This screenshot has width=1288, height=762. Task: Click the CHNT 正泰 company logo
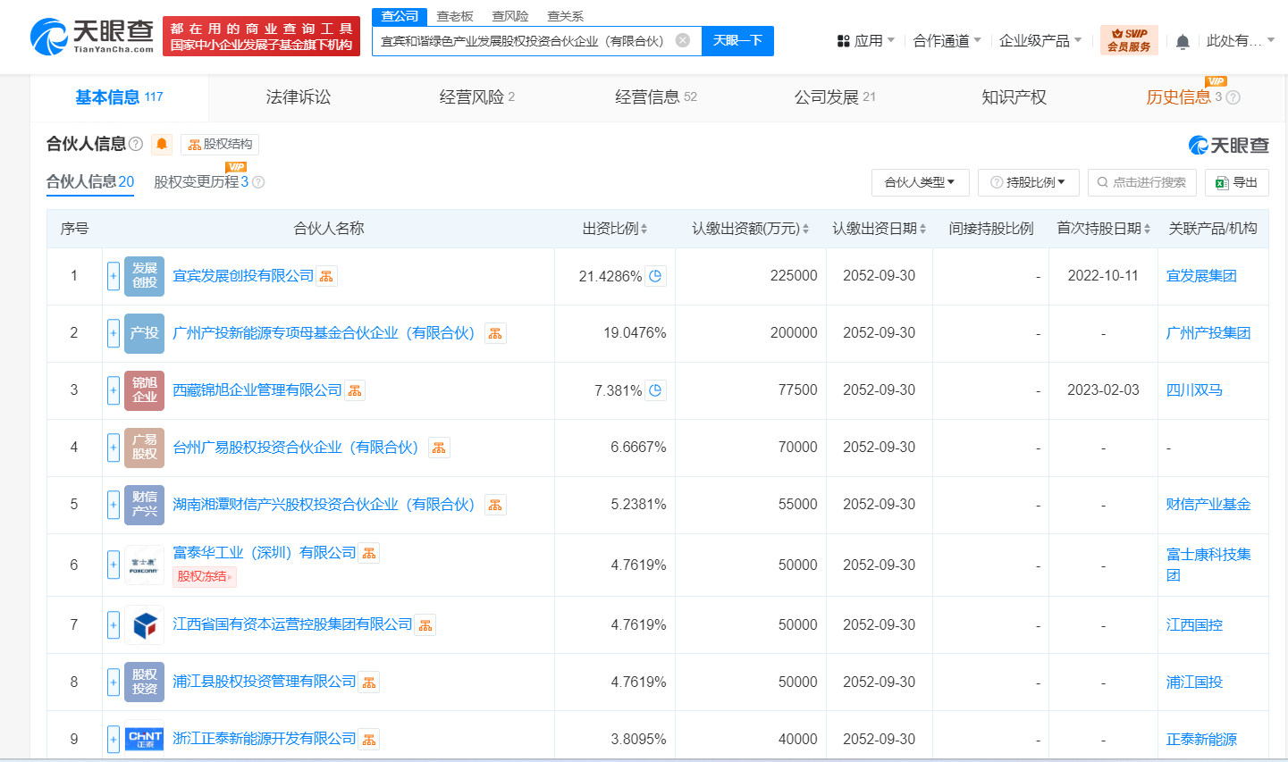pyautogui.click(x=144, y=739)
